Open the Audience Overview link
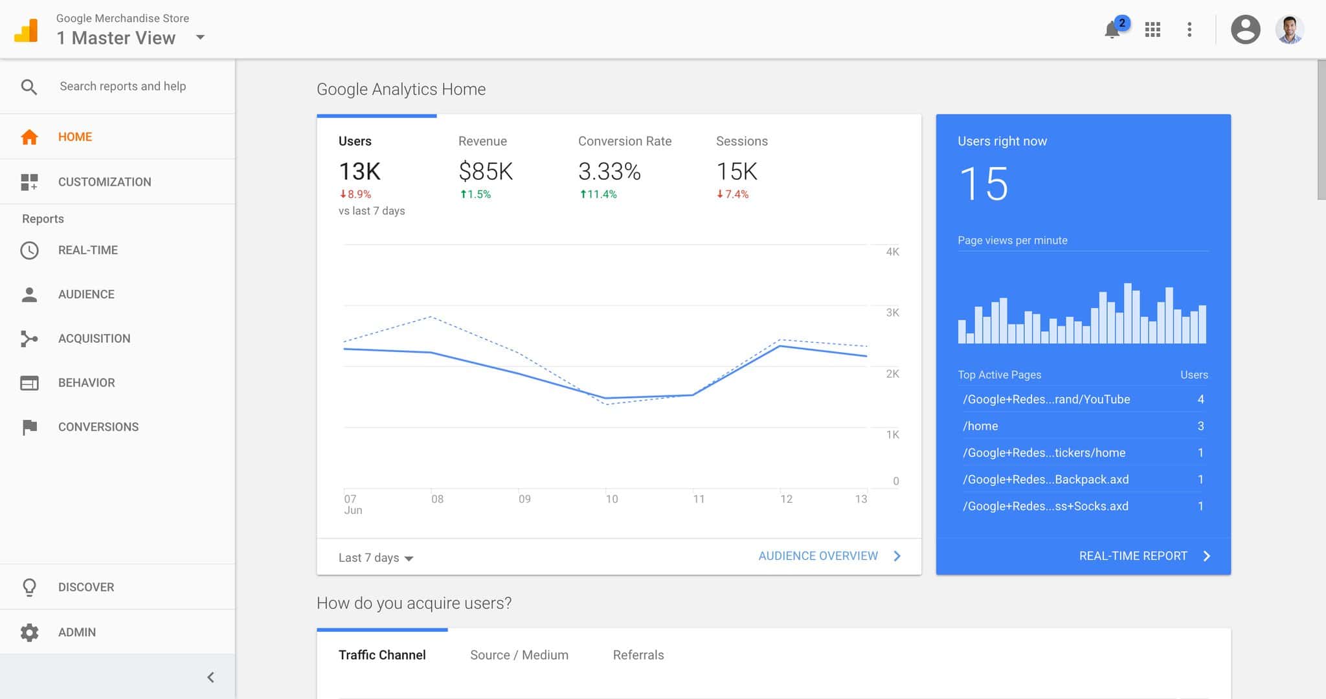Image resolution: width=1326 pixels, height=699 pixels. (829, 556)
